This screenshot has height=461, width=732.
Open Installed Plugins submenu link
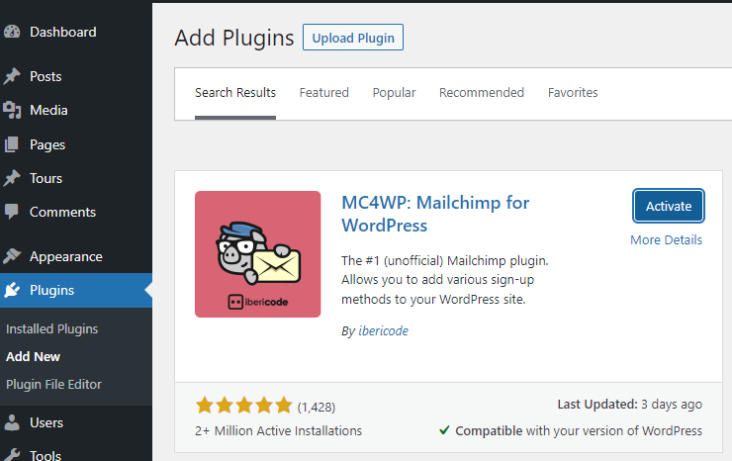[x=51, y=328]
